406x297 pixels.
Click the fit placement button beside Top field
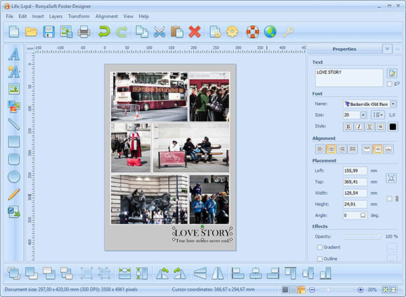(391, 178)
